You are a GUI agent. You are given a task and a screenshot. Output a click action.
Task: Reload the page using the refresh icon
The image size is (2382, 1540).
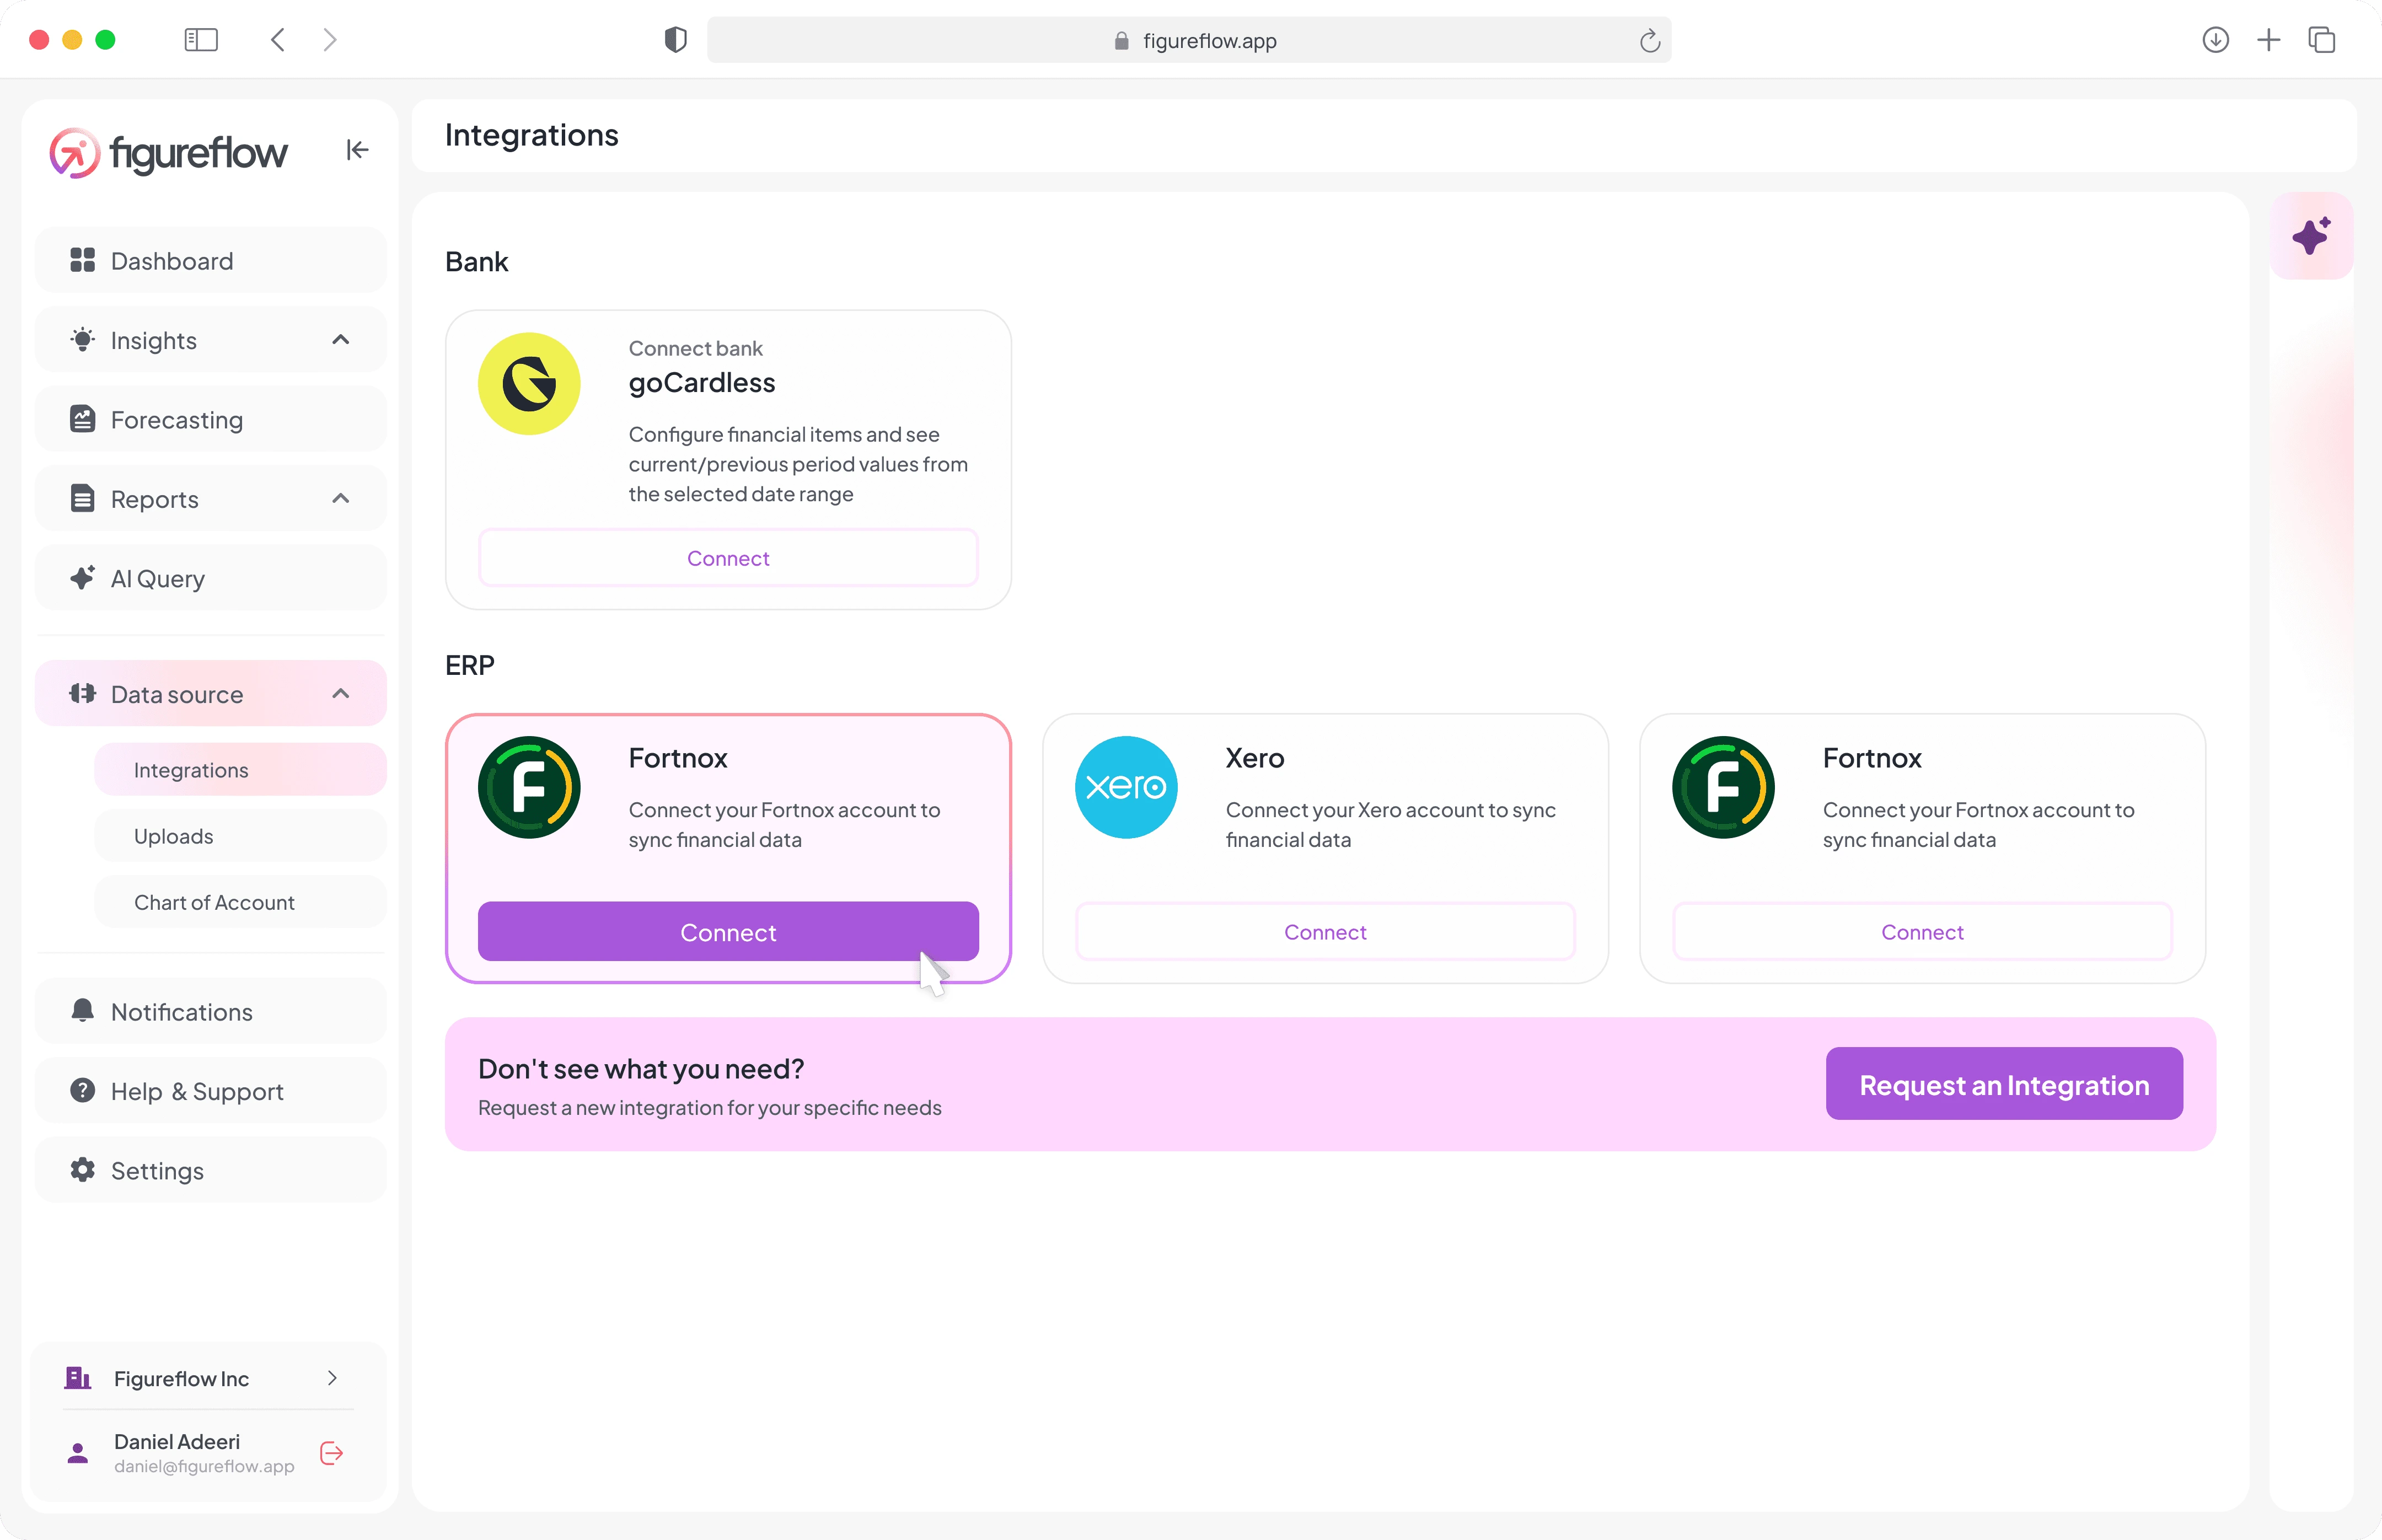tap(1649, 41)
